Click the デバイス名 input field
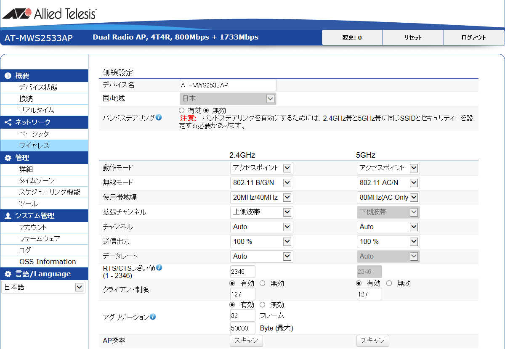The width and height of the screenshot is (505, 349). (228, 85)
